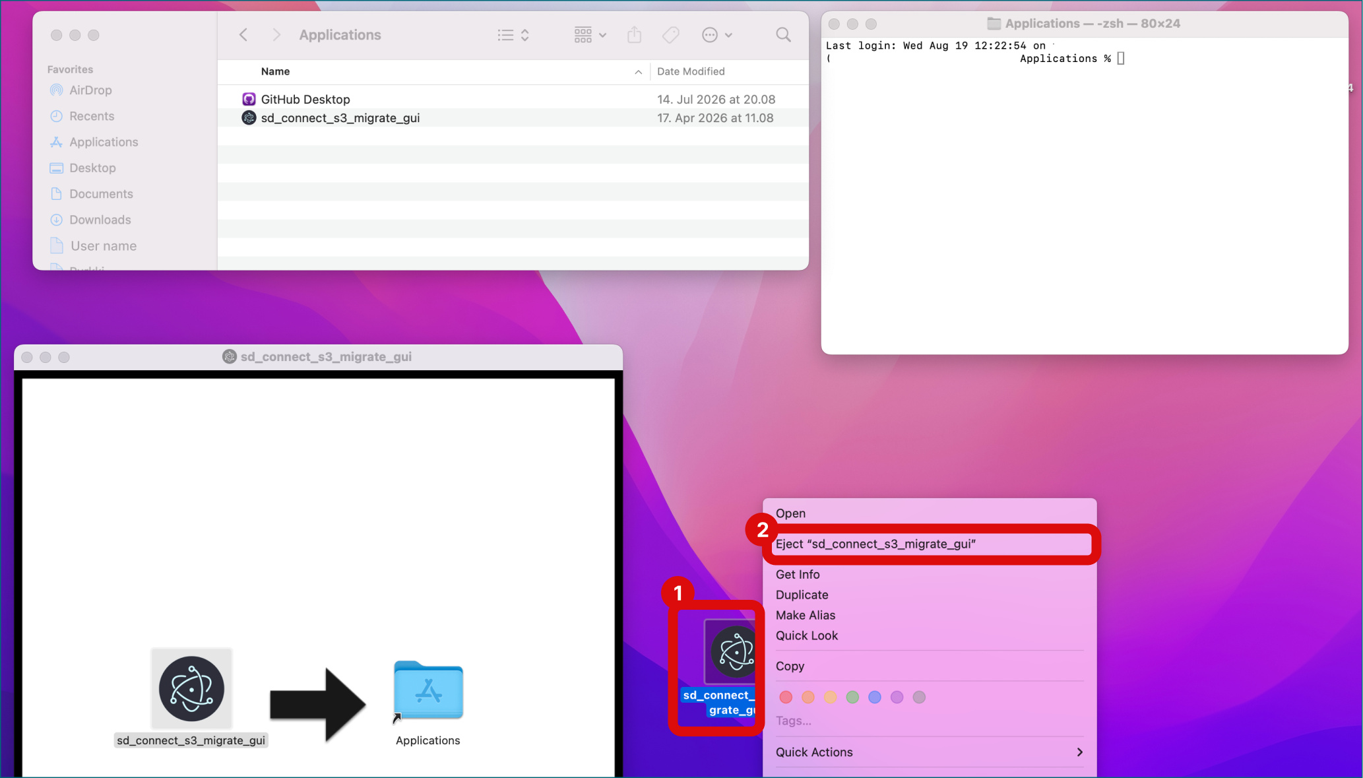Expand the group-by grid dropdown
This screenshot has height=778, width=1363.
590,35
